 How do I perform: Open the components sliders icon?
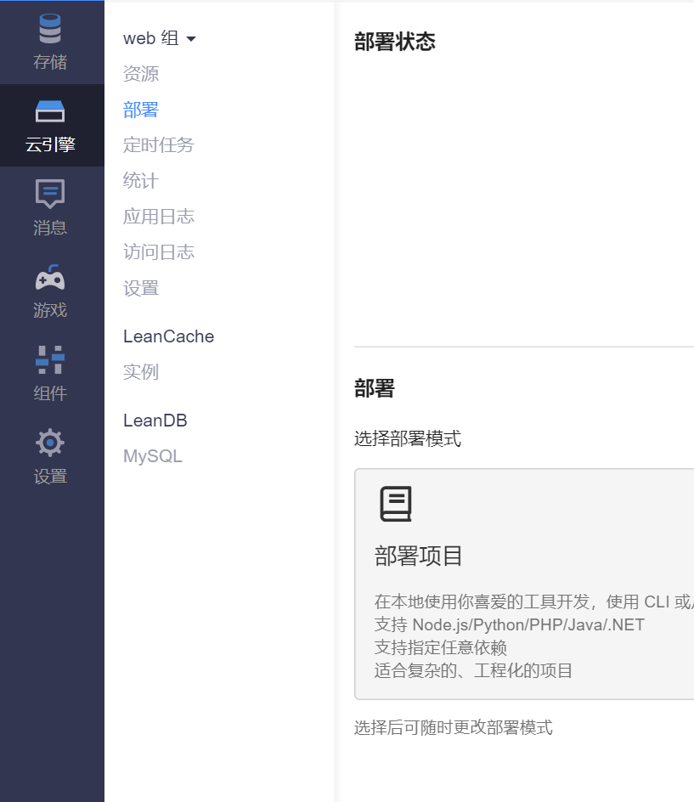(x=50, y=359)
